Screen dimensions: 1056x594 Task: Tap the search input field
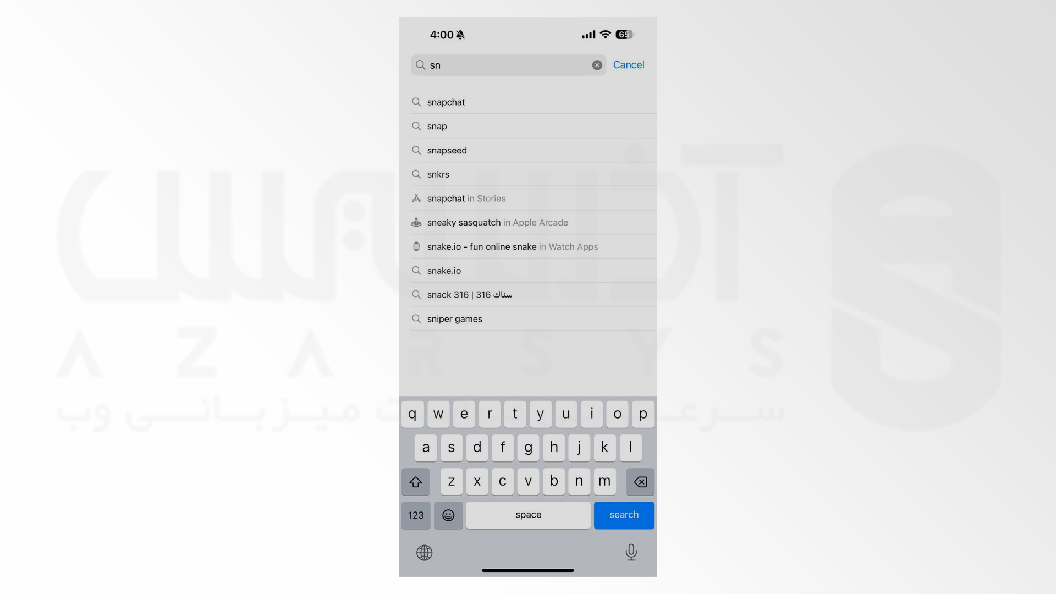tap(508, 64)
